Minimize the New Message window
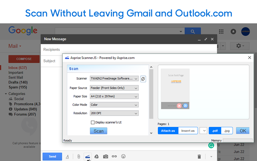 coord(199,39)
